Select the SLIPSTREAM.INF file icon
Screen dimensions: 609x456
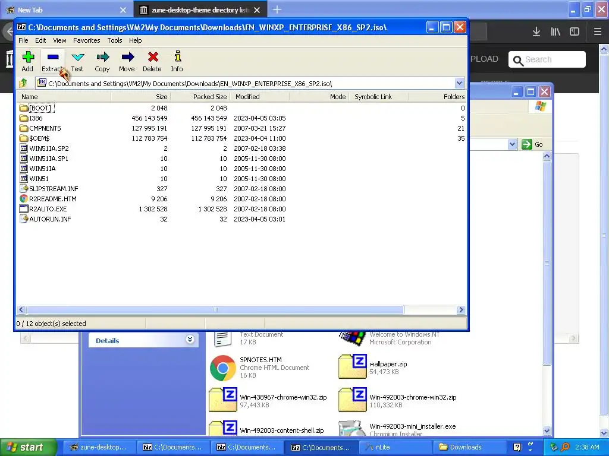tap(24, 188)
